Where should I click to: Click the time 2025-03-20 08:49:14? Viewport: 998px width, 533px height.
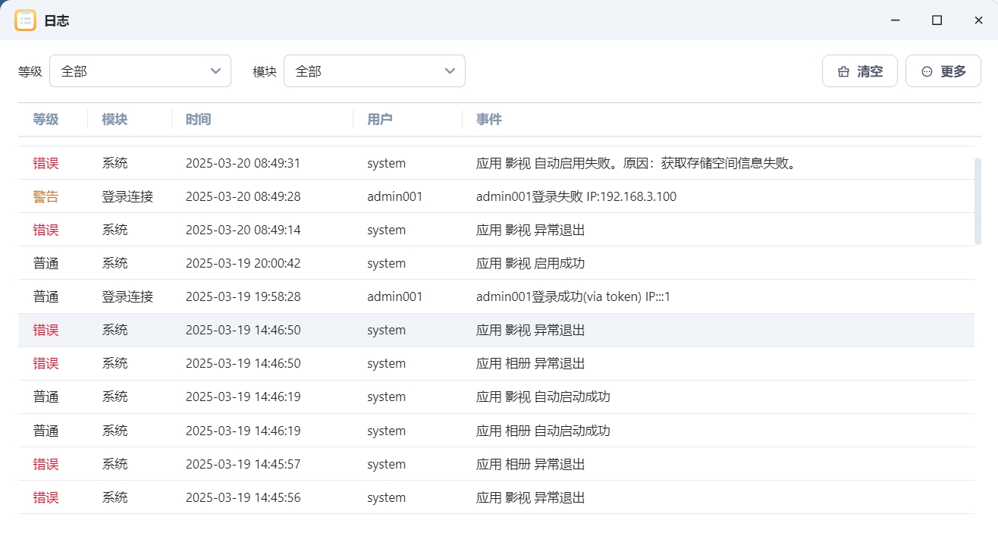coord(243,230)
